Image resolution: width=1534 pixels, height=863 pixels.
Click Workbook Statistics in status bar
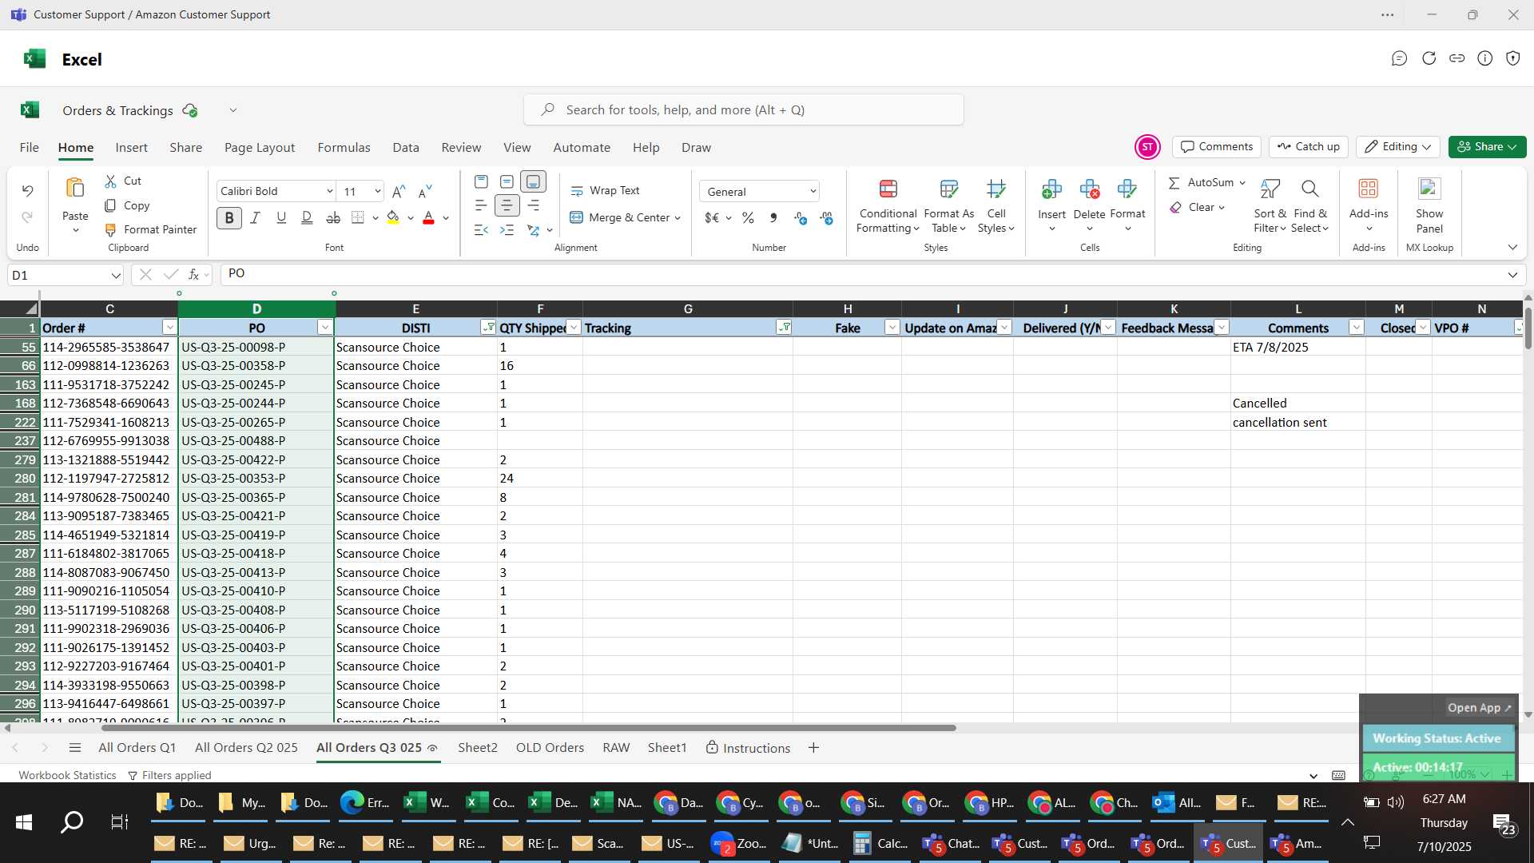[67, 775]
